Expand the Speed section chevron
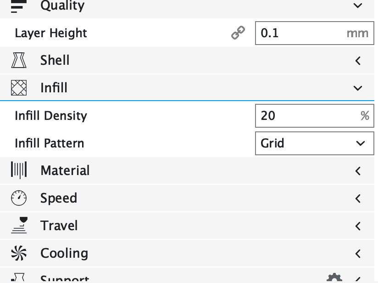Image resolution: width=378 pixels, height=283 pixels. point(358,198)
